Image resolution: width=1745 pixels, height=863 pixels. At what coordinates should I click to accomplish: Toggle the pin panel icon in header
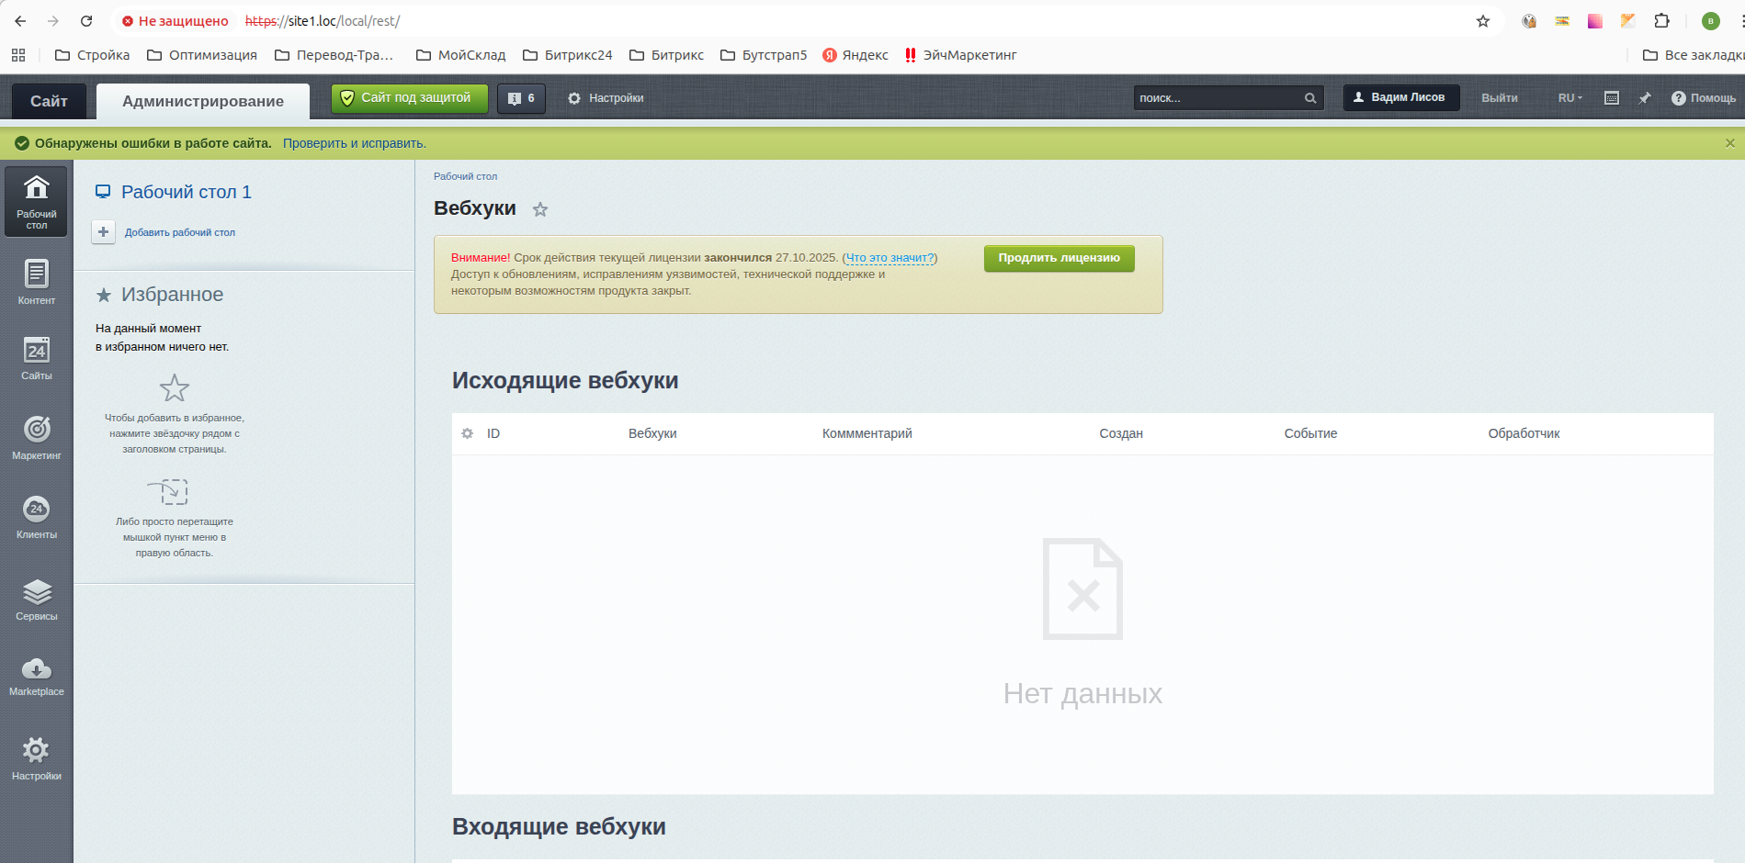(x=1644, y=98)
